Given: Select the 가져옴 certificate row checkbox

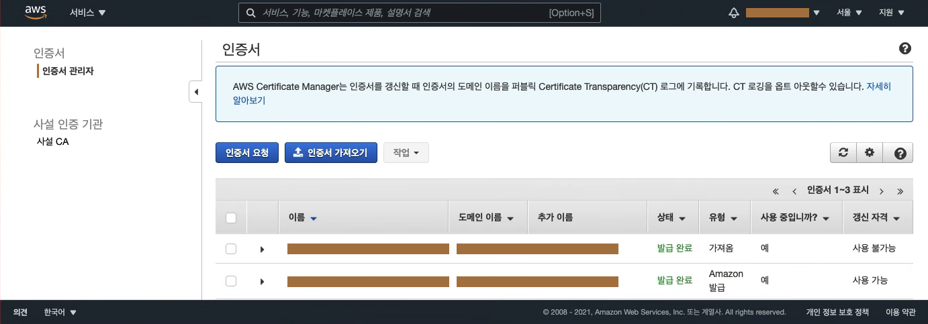Looking at the screenshot, I should click(x=231, y=248).
